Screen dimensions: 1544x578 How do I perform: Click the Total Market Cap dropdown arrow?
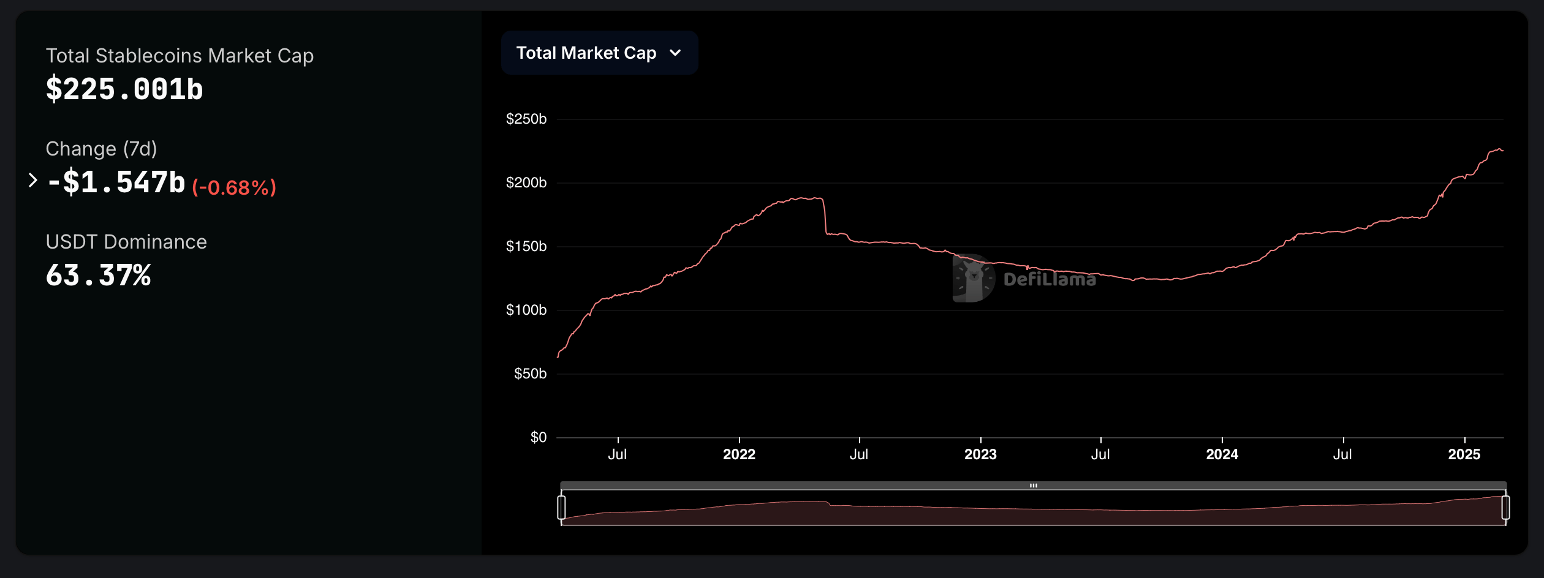[x=675, y=53]
